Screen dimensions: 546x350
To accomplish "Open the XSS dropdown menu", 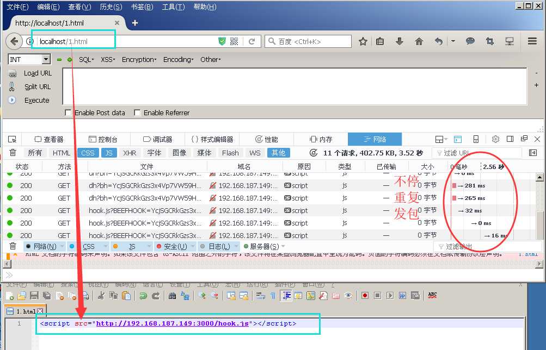I will click(108, 59).
